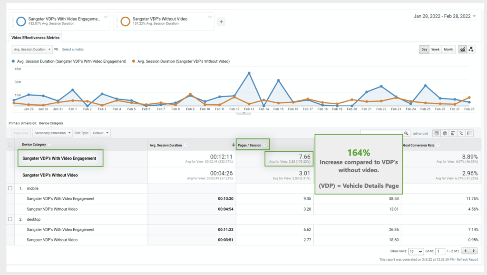
Task: Click the advanced filter link
Action: tap(420, 133)
